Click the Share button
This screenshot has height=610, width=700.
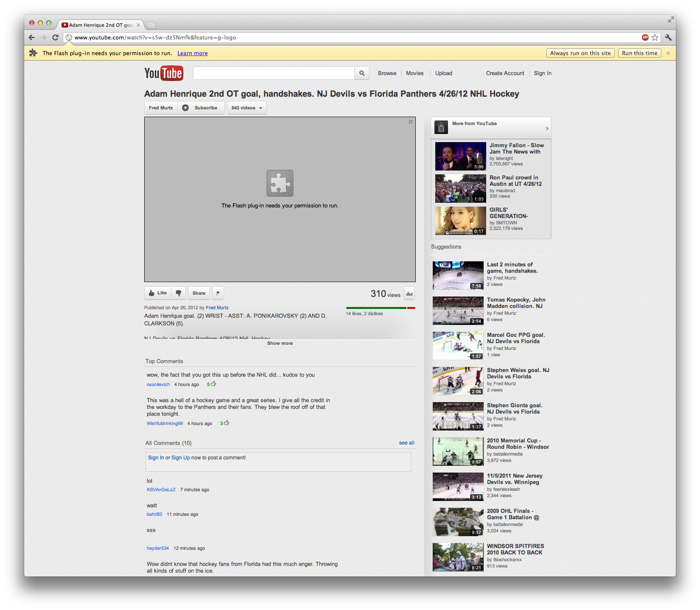tap(199, 293)
